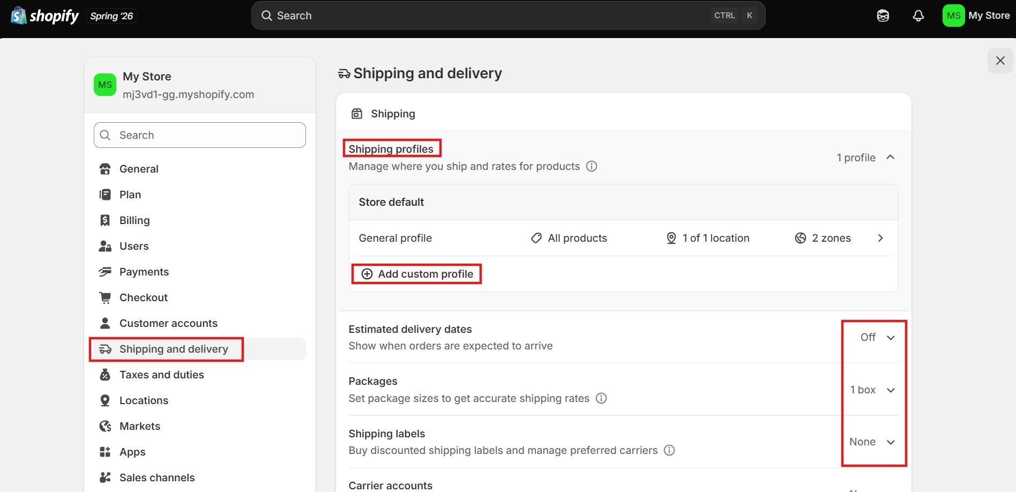Click the 1 profile count text
Image resolution: width=1016 pixels, height=492 pixels.
(856, 158)
